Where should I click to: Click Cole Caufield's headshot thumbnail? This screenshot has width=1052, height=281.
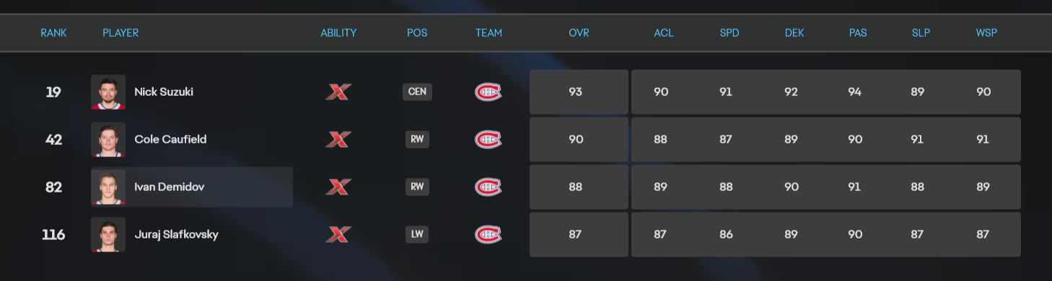point(108,139)
